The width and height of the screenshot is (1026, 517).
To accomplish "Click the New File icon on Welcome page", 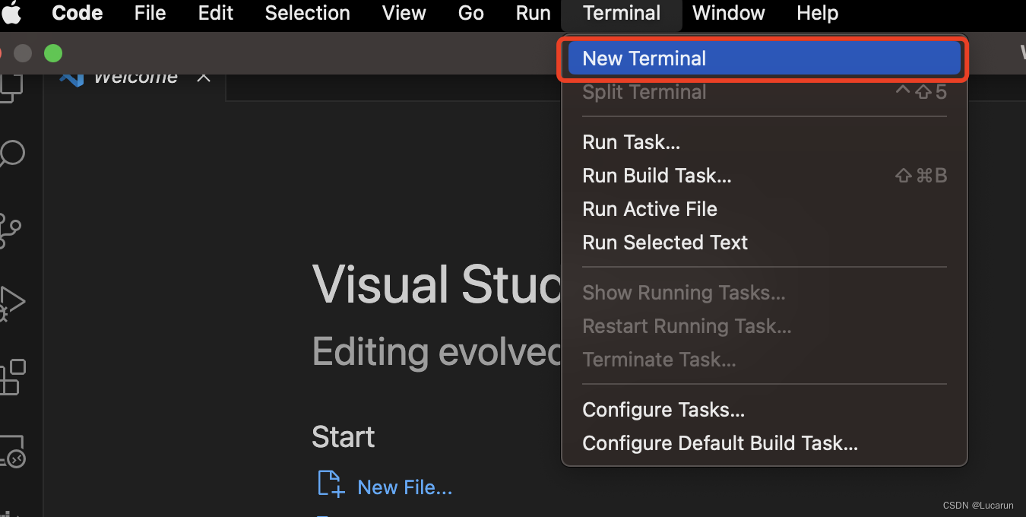I will click(x=329, y=484).
